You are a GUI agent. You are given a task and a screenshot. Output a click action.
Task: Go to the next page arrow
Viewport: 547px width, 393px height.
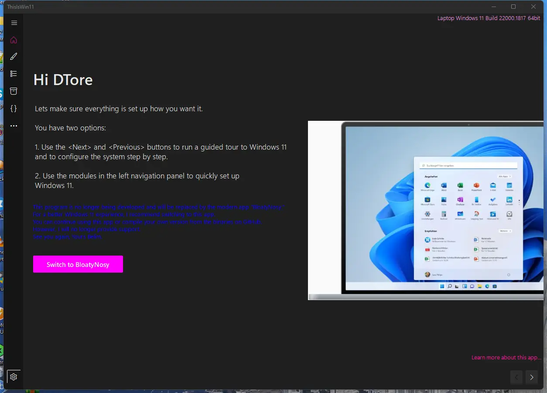tap(531, 377)
